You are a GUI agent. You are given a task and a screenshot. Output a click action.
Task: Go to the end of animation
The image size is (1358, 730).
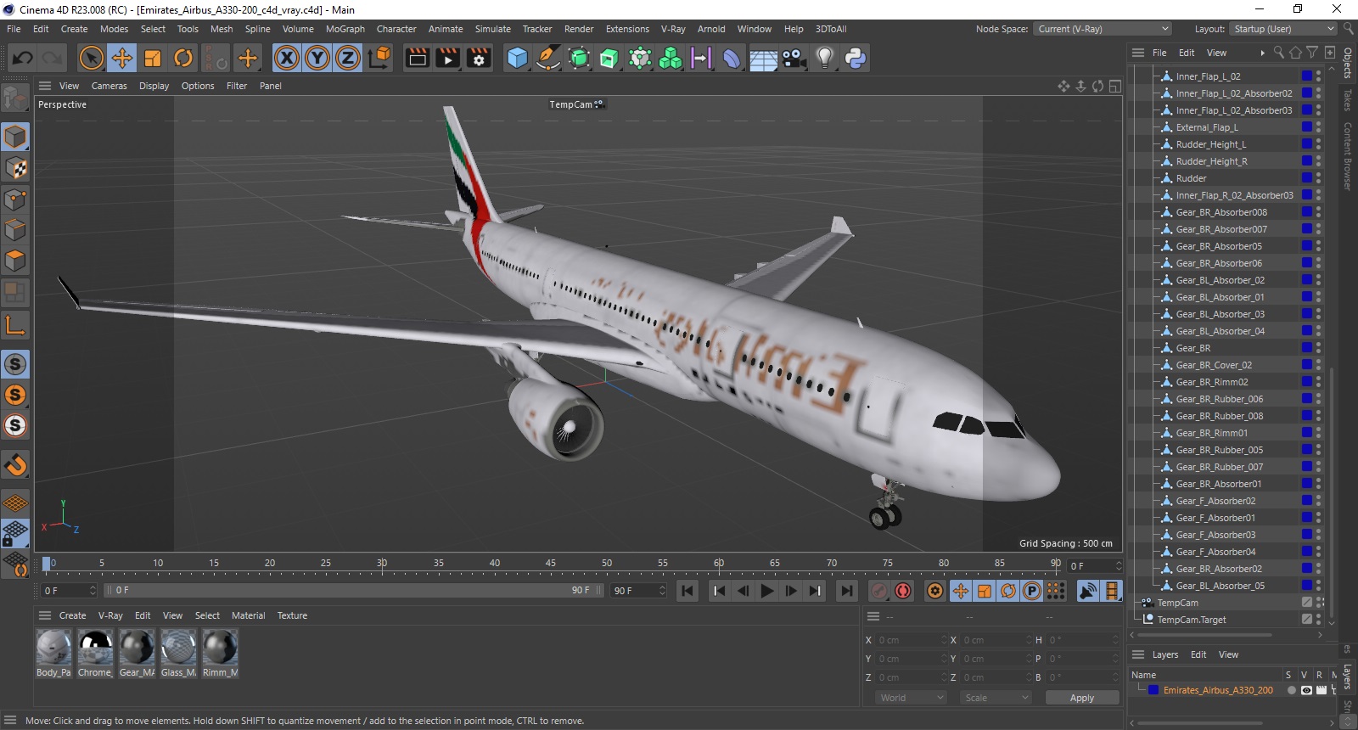coord(846,591)
